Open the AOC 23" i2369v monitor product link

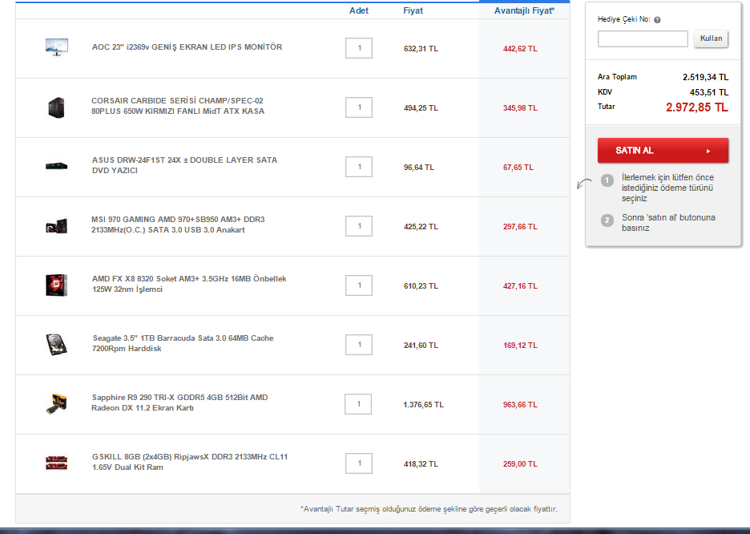pyautogui.click(x=187, y=47)
